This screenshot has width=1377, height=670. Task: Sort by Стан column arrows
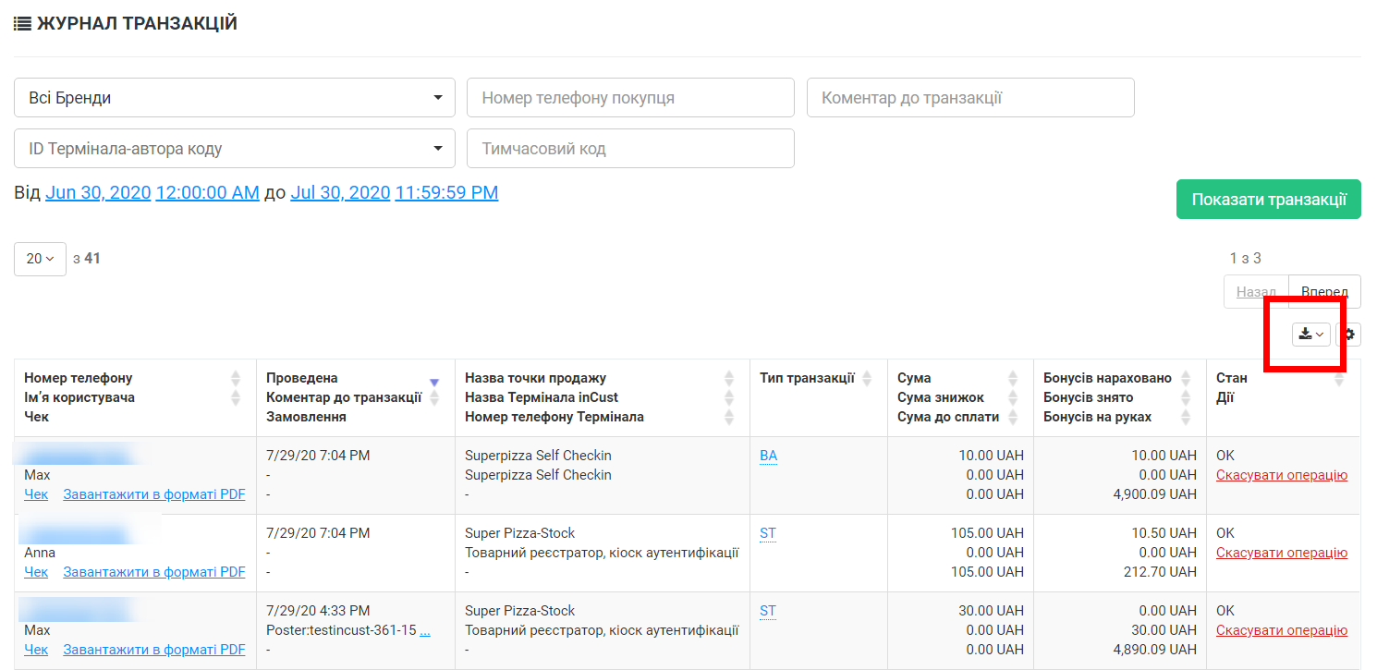point(1339,378)
